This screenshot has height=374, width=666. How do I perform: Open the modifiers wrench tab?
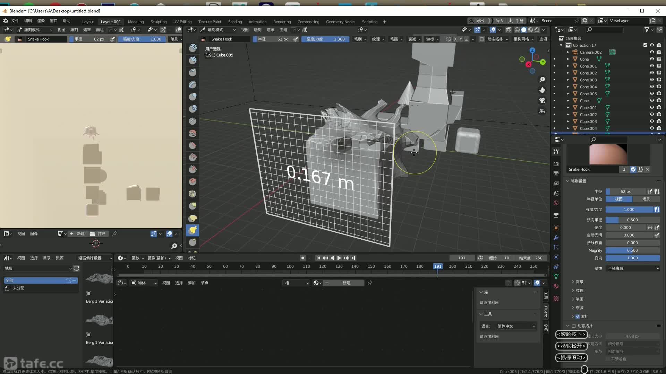556,238
